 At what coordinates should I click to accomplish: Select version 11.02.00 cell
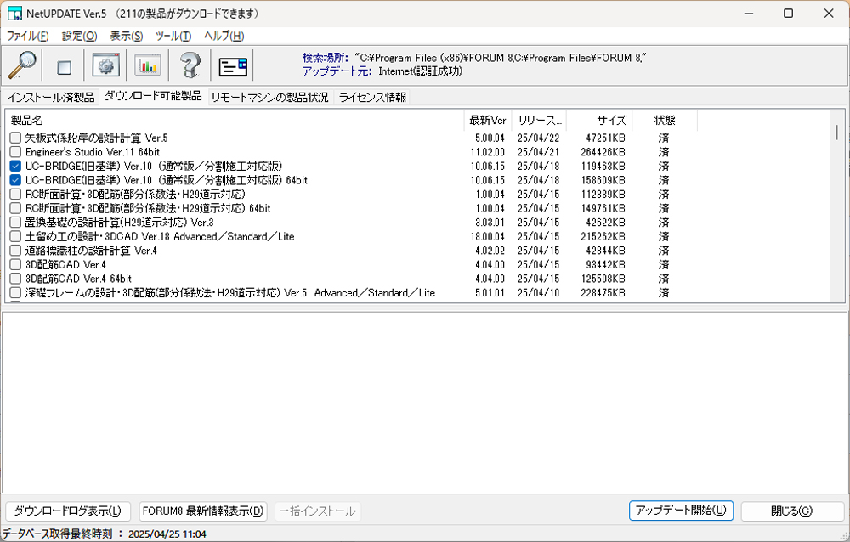tap(488, 152)
